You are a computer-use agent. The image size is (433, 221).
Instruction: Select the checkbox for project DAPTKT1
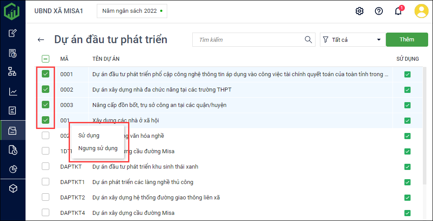point(45,182)
